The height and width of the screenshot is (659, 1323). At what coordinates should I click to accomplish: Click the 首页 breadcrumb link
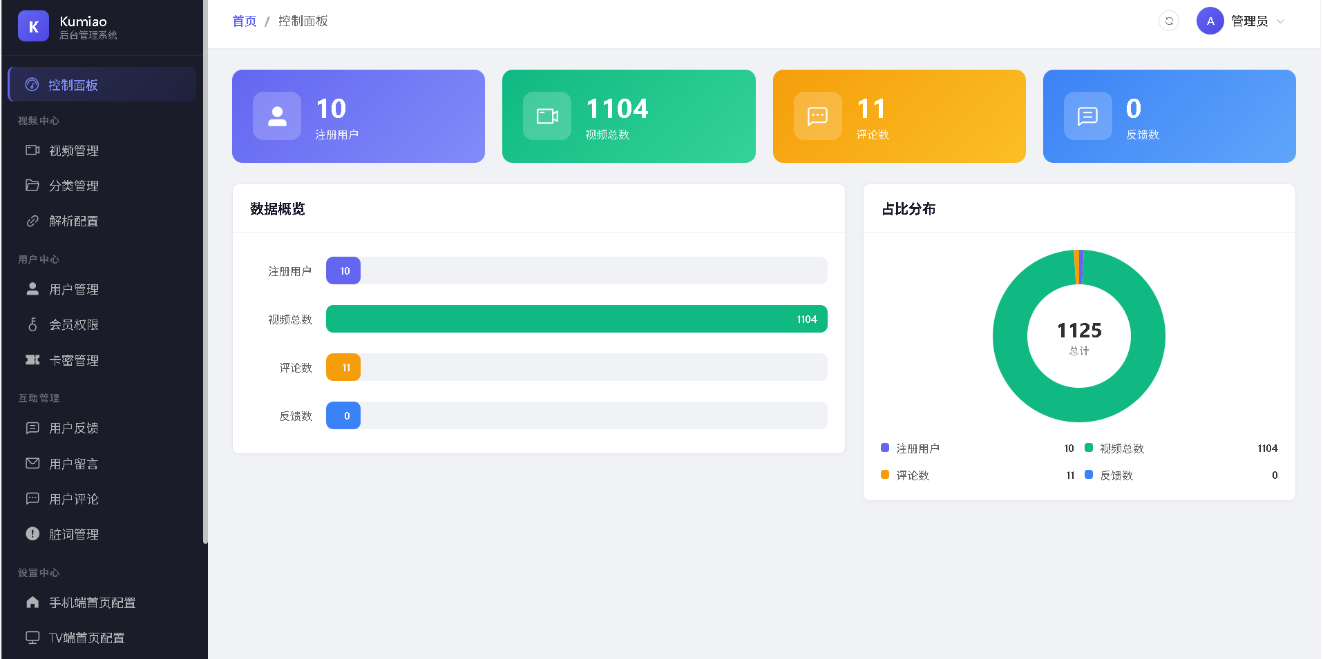tap(244, 21)
